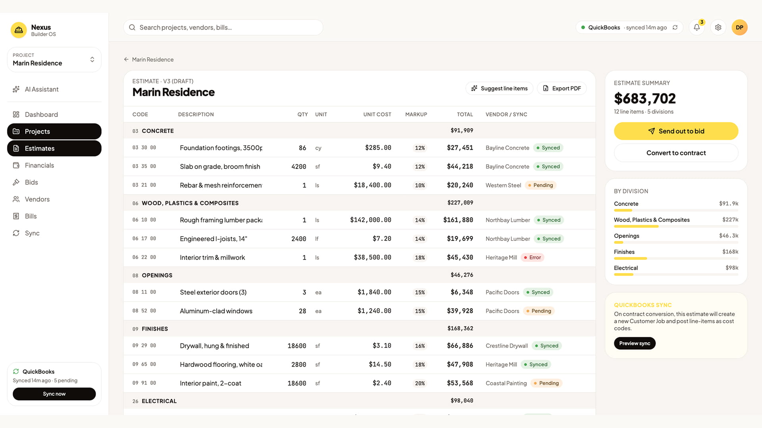Screen dimensions: 762x428
Task: Click the Estimates document icon
Action: click(x=16, y=148)
